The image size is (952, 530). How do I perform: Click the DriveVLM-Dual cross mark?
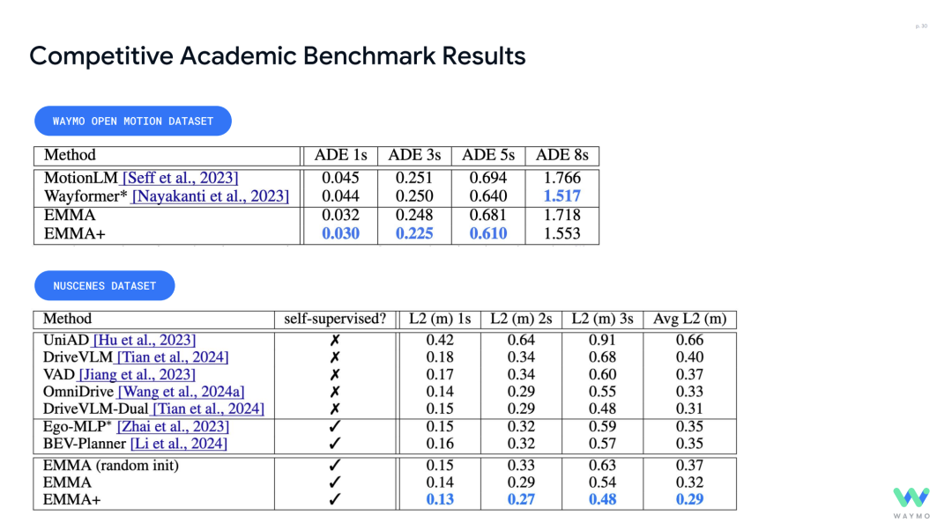tap(335, 409)
